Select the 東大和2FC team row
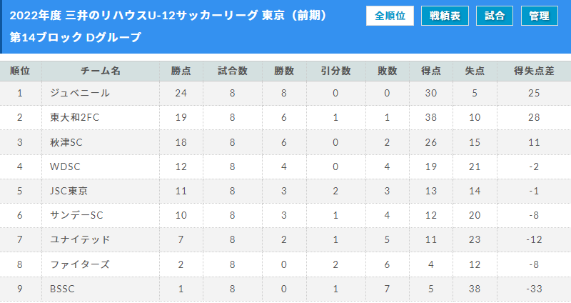The width and height of the screenshot is (571, 303). click(285, 117)
